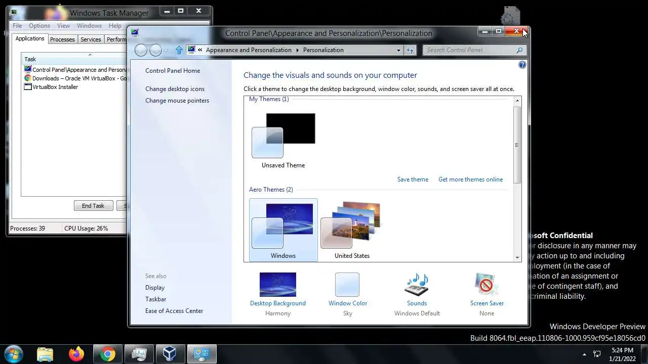
Task: Click the refresh icon beside address bar
Action: coord(410,50)
